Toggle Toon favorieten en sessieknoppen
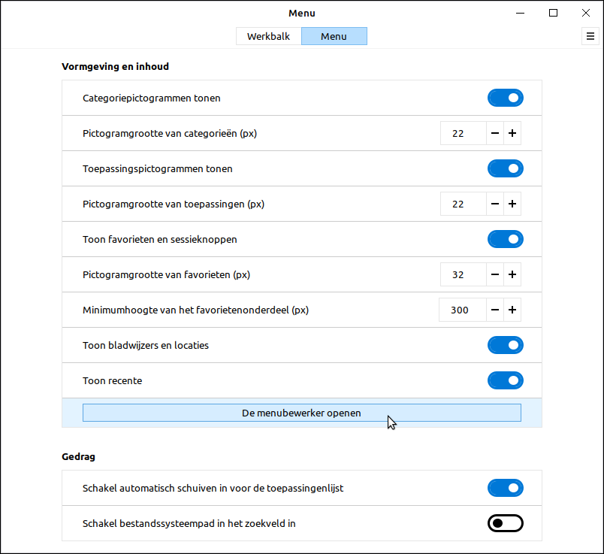 (x=505, y=239)
